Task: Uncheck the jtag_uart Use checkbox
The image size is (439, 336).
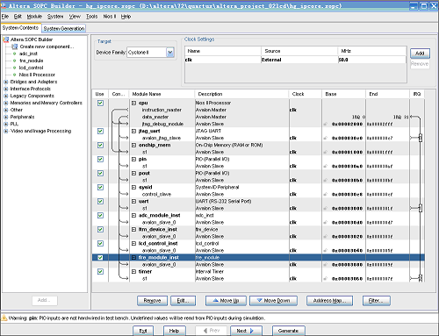Action: [100, 131]
